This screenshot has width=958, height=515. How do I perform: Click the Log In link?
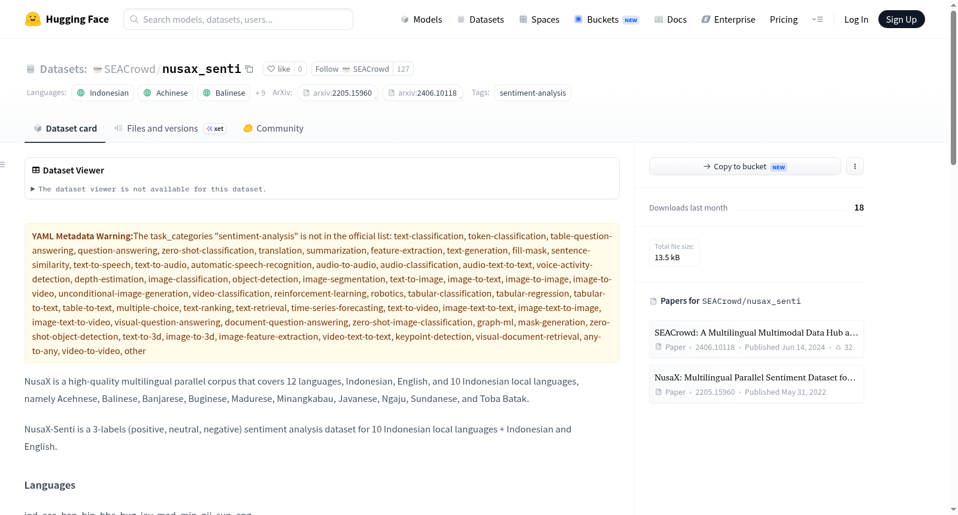click(x=856, y=20)
